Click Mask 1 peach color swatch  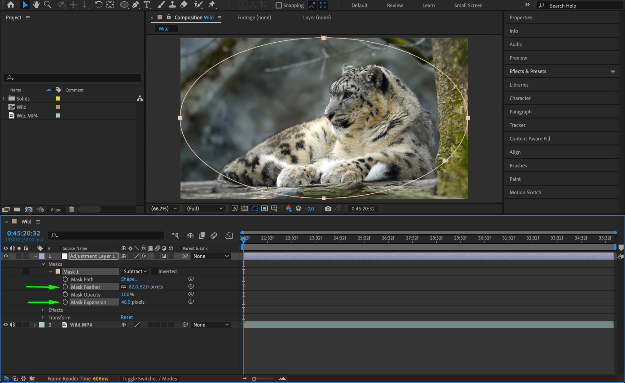click(x=58, y=271)
